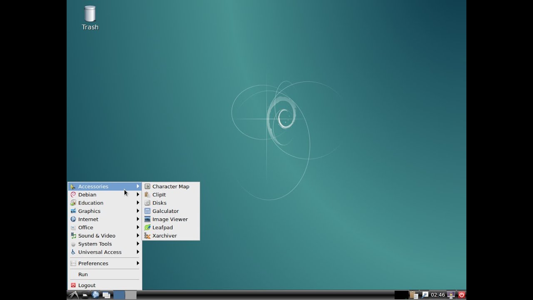This screenshot has height=300, width=533.
Task: Expand the Office category
Action: click(105, 227)
